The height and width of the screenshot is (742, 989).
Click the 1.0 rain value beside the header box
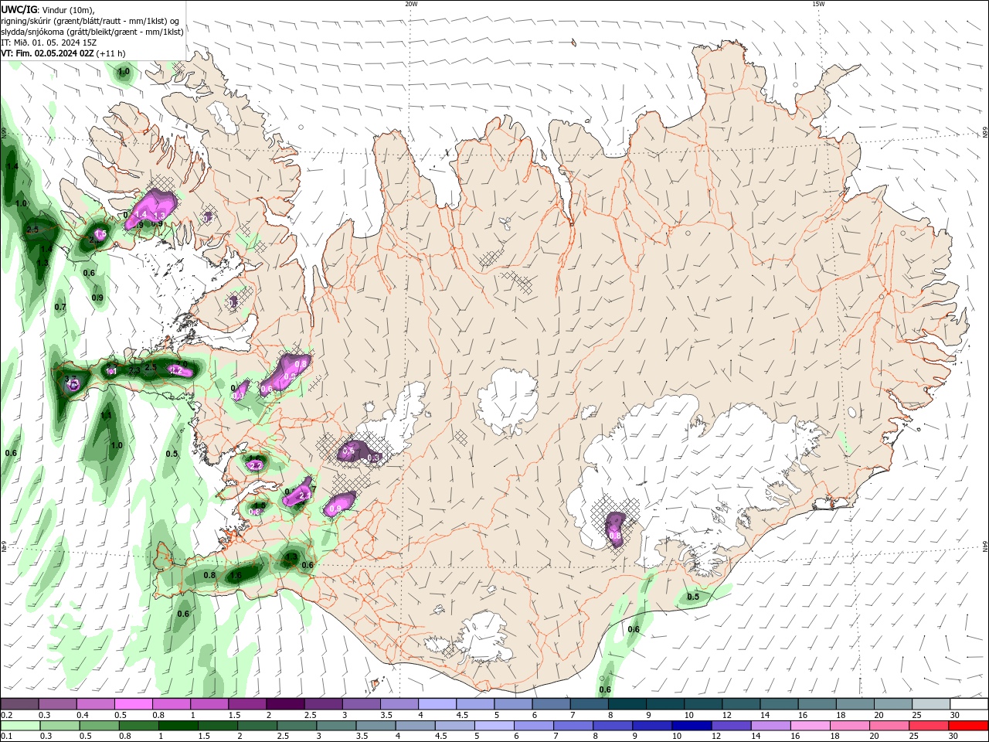click(124, 71)
